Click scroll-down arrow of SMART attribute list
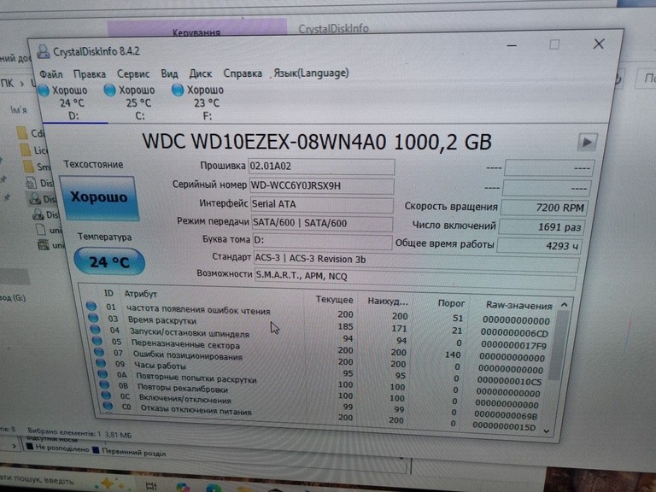Viewport: 656px width, 492px height. tap(547, 430)
